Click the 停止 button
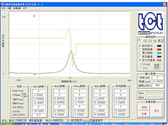 pyautogui.click(x=157, y=111)
